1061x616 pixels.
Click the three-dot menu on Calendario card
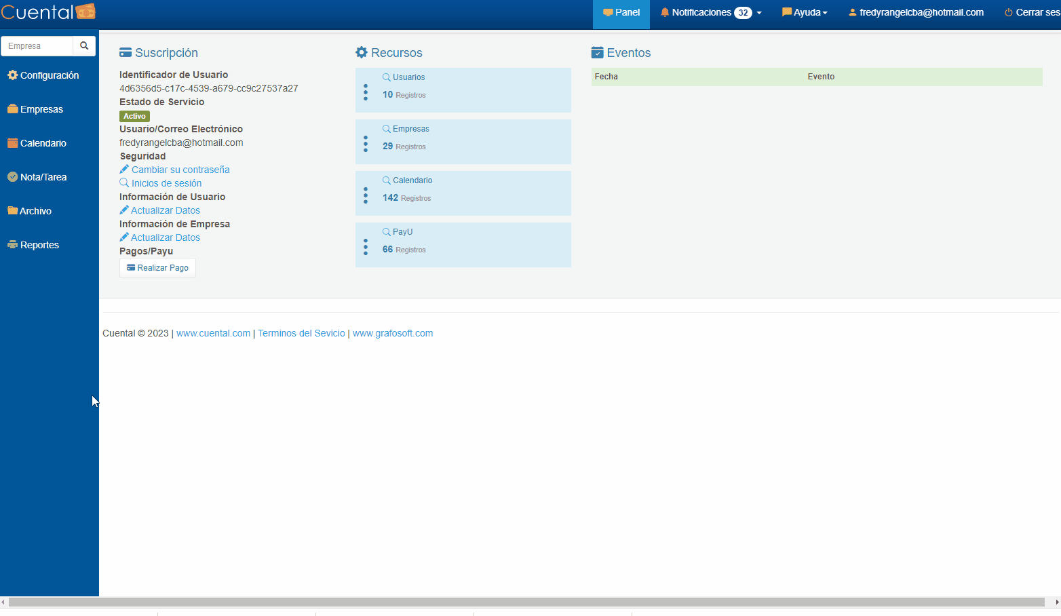[366, 195]
